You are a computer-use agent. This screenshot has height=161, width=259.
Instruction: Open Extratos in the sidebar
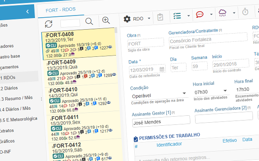point(7,131)
